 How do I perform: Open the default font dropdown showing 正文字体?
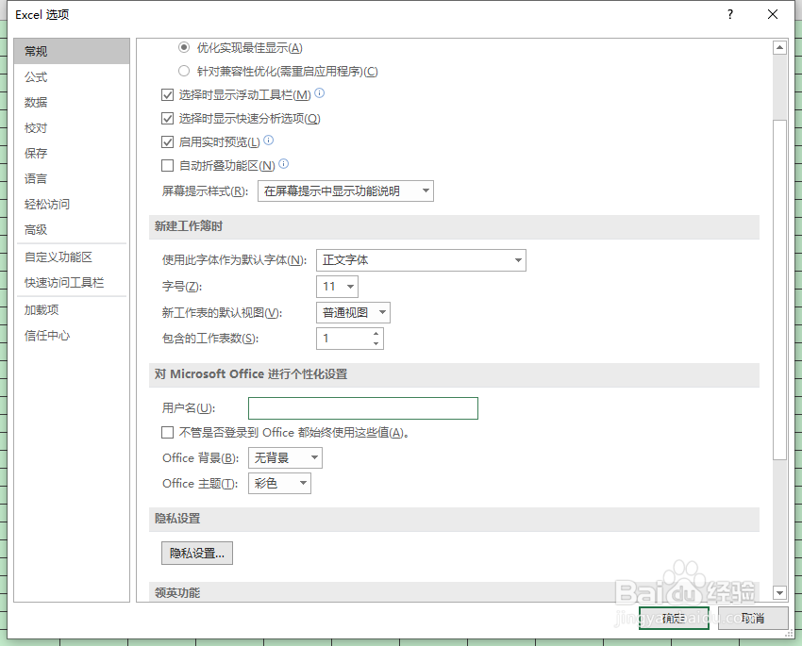(517, 260)
